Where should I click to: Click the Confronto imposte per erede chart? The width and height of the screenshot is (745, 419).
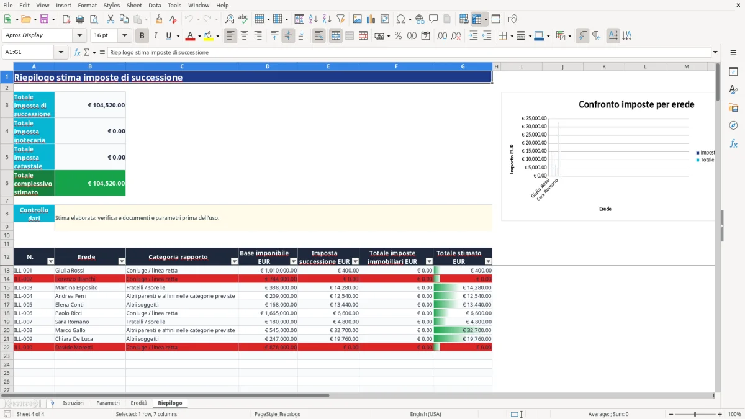coord(608,156)
